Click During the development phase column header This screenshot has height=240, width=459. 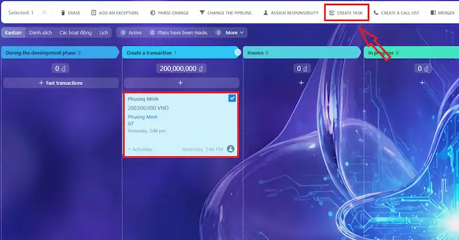point(60,53)
